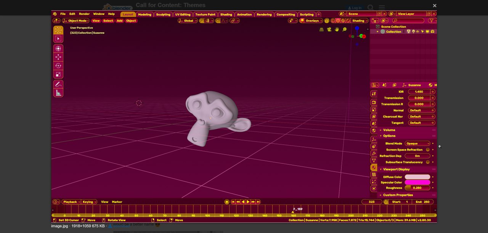The image size is (488, 233).
Task: Open the Output properties tab
Action: (x=374, y=110)
